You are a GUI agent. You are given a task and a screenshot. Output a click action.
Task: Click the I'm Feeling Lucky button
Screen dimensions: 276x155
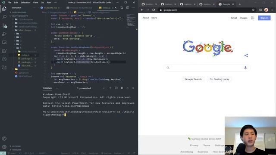point(220,79)
